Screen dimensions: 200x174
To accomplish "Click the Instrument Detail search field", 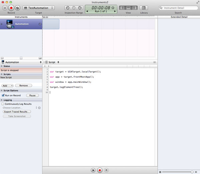I will click(x=178, y=8).
